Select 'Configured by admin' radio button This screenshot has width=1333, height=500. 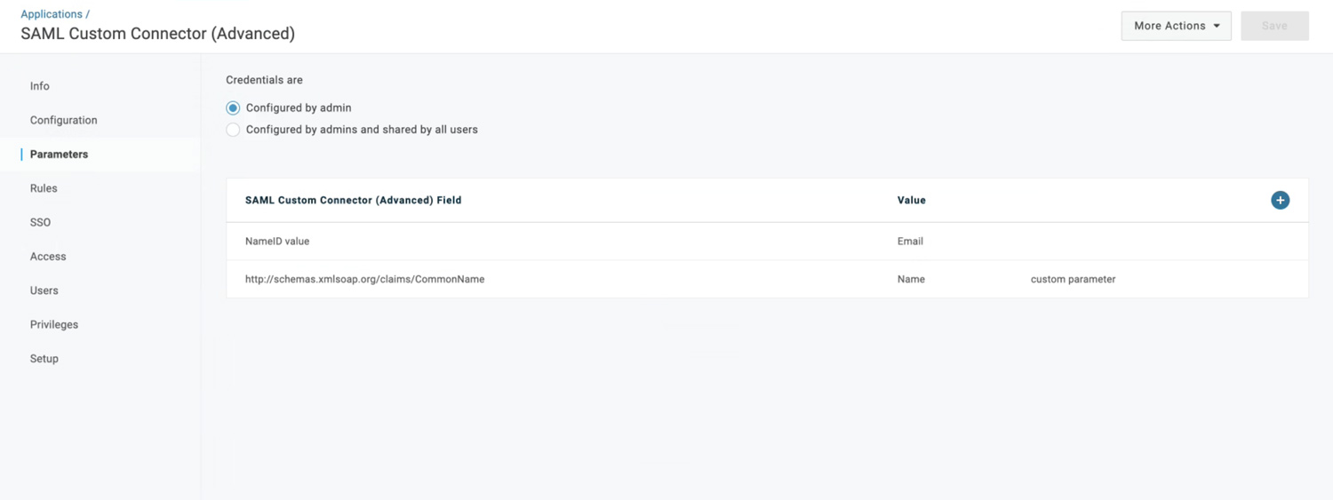tap(233, 108)
